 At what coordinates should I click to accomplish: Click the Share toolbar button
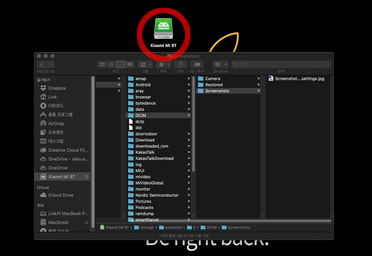pyautogui.click(x=181, y=64)
